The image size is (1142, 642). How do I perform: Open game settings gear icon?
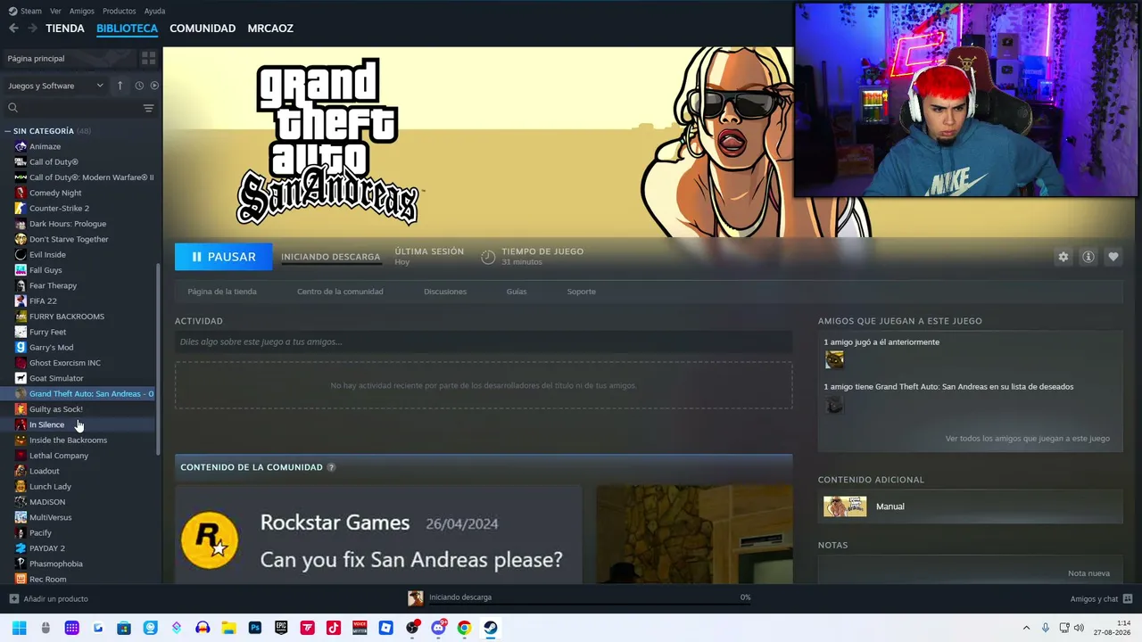coord(1063,257)
